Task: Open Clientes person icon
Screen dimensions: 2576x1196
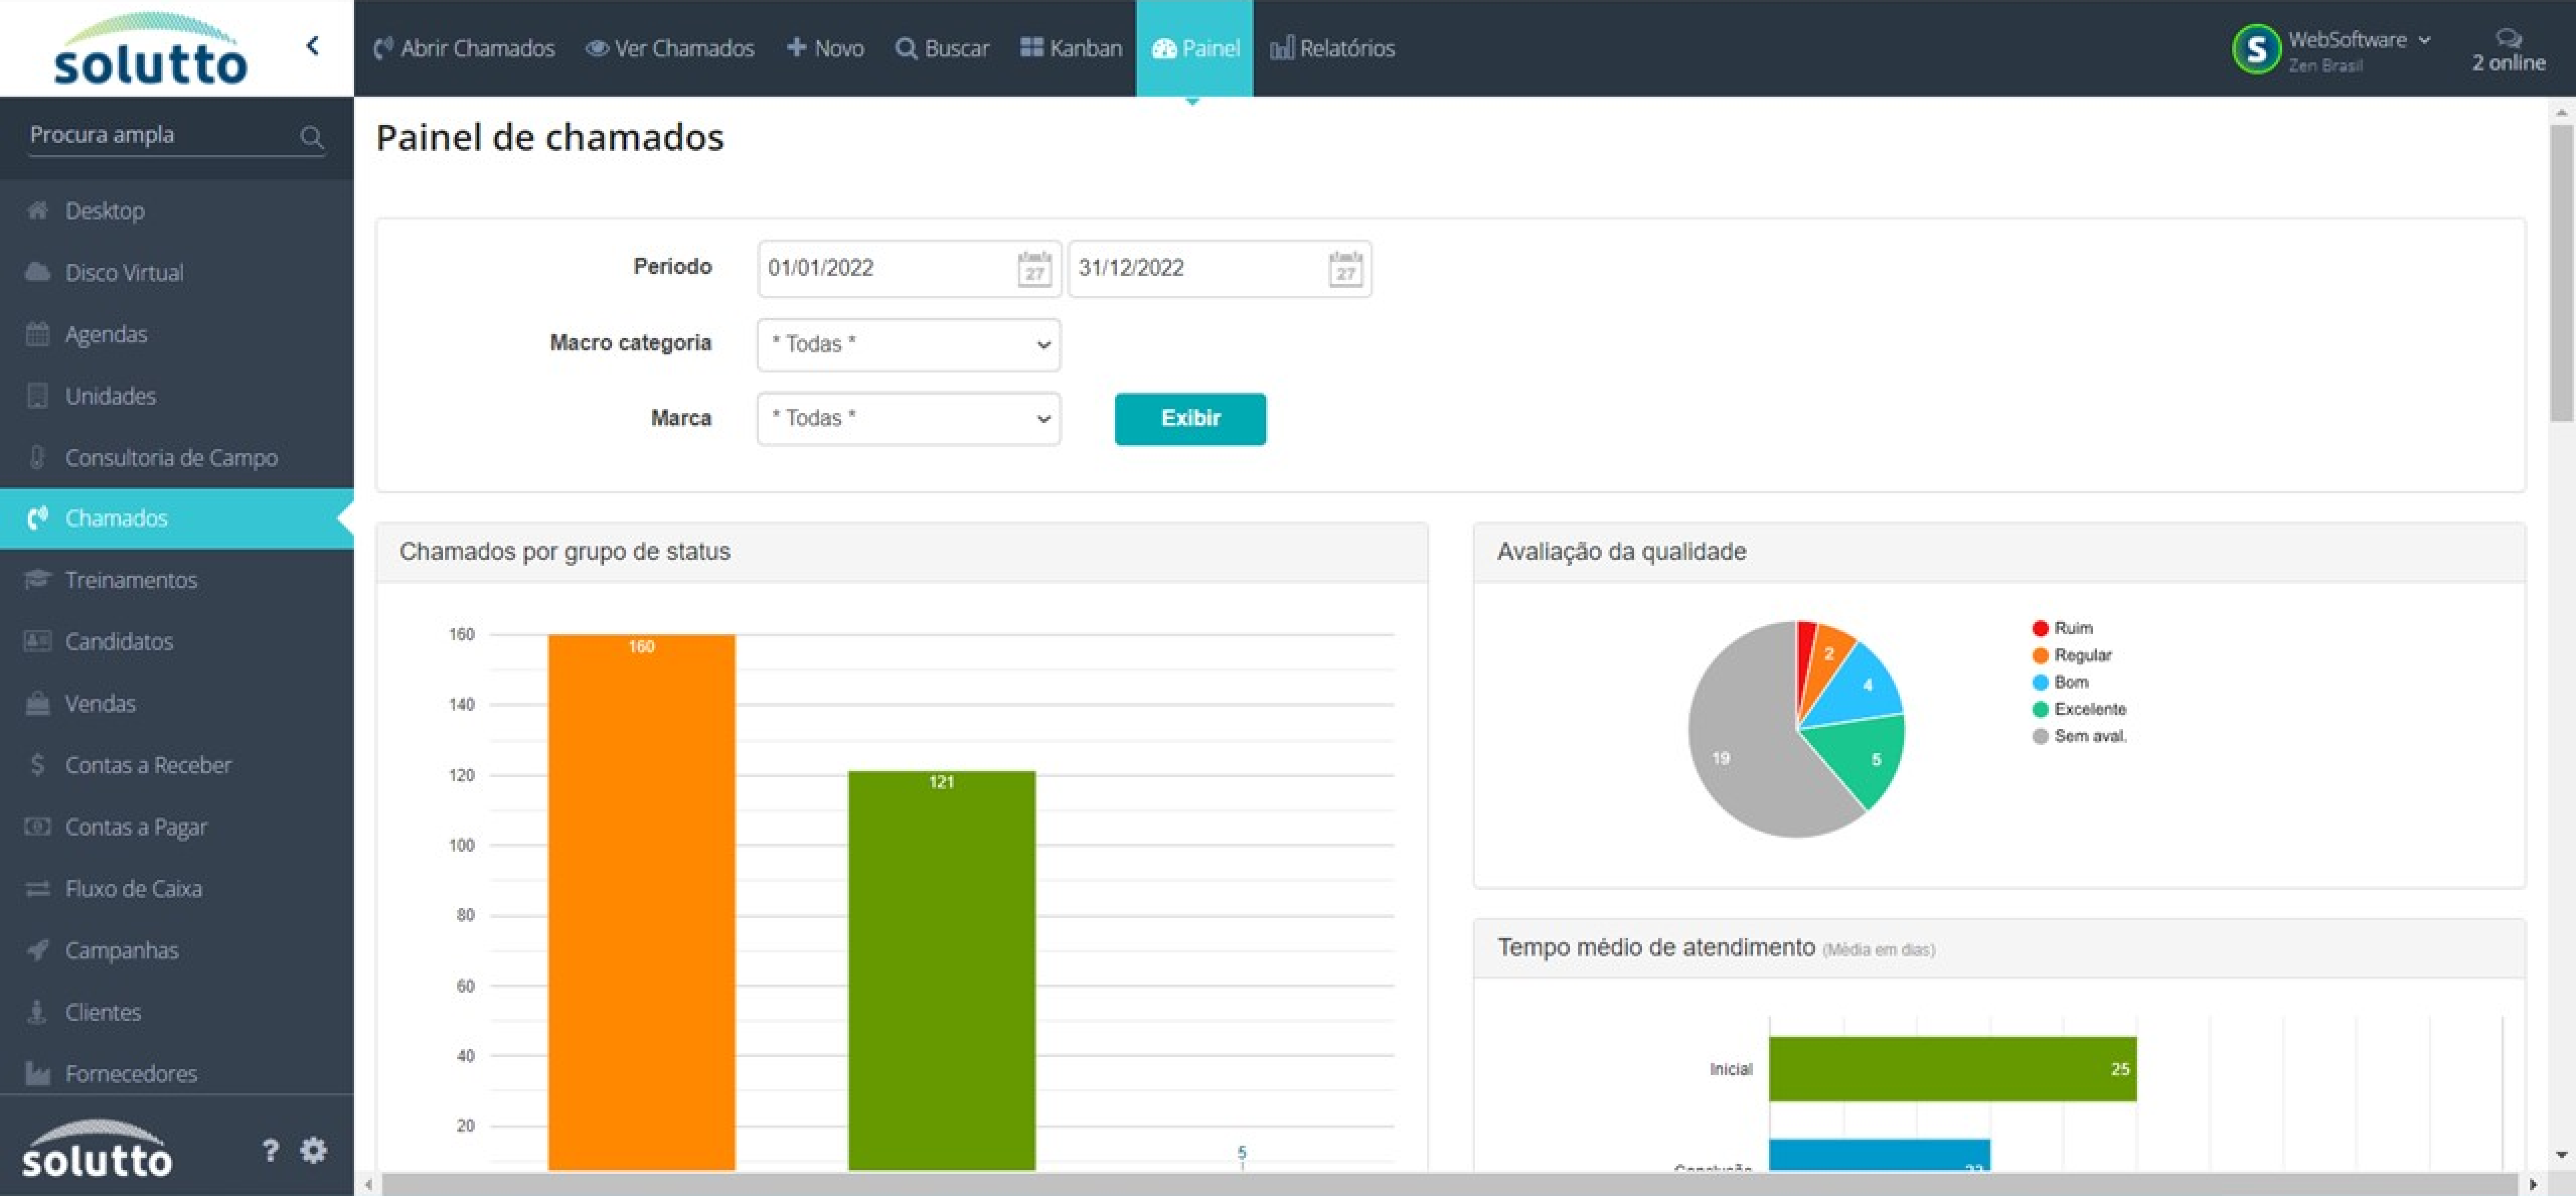Action: [x=38, y=1012]
